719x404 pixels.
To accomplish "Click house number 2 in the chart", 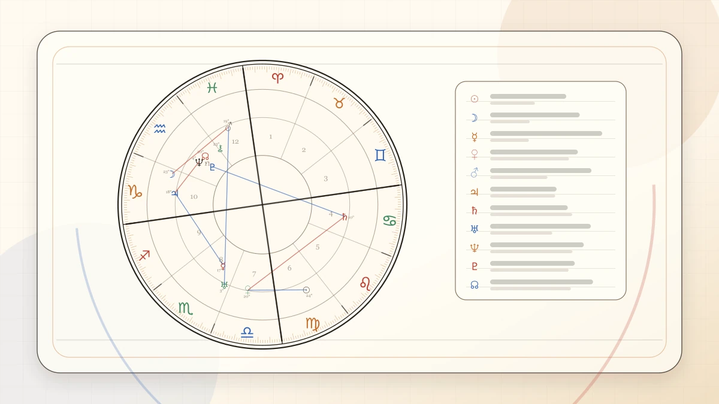I will tap(304, 150).
